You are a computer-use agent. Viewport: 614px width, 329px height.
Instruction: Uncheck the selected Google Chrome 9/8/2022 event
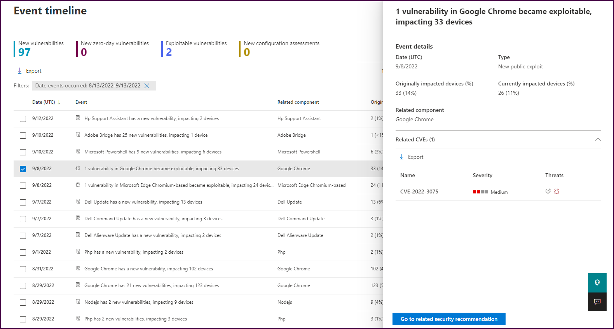23,169
